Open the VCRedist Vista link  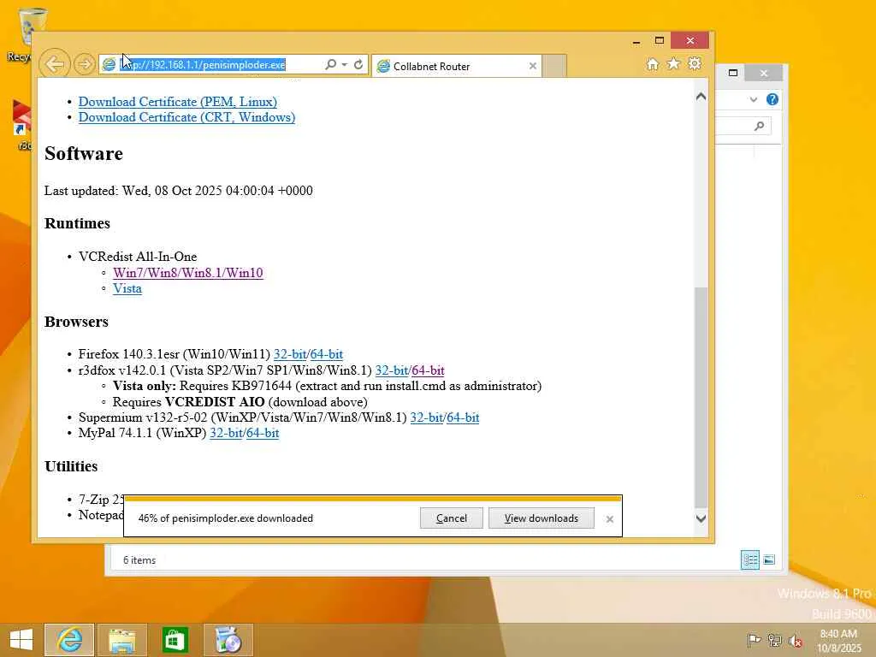tap(127, 288)
